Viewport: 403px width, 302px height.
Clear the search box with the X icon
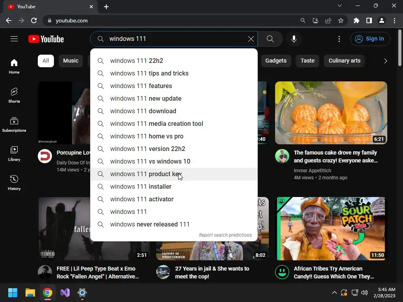(251, 39)
